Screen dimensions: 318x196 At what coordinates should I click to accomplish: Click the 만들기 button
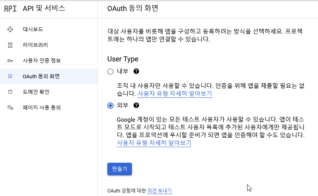[119, 169]
